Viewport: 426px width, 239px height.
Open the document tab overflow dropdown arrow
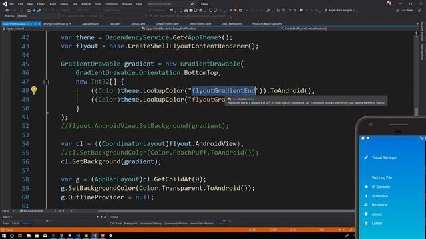coord(417,24)
